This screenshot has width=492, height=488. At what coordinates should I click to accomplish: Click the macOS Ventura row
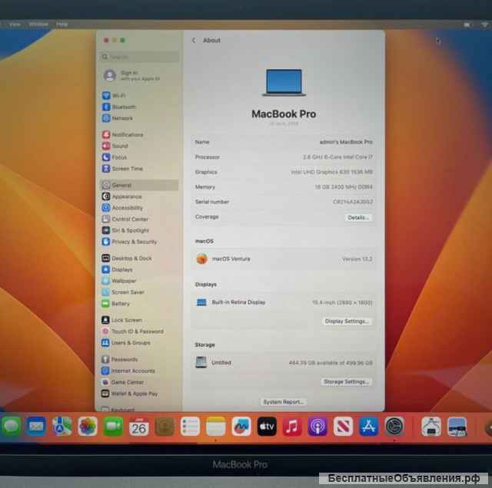tap(284, 259)
